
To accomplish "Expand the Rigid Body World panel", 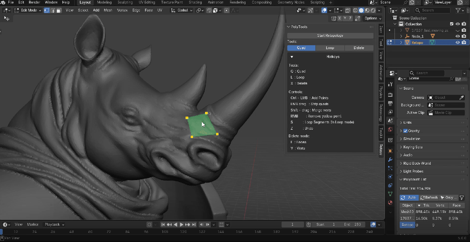I will coord(416,163).
